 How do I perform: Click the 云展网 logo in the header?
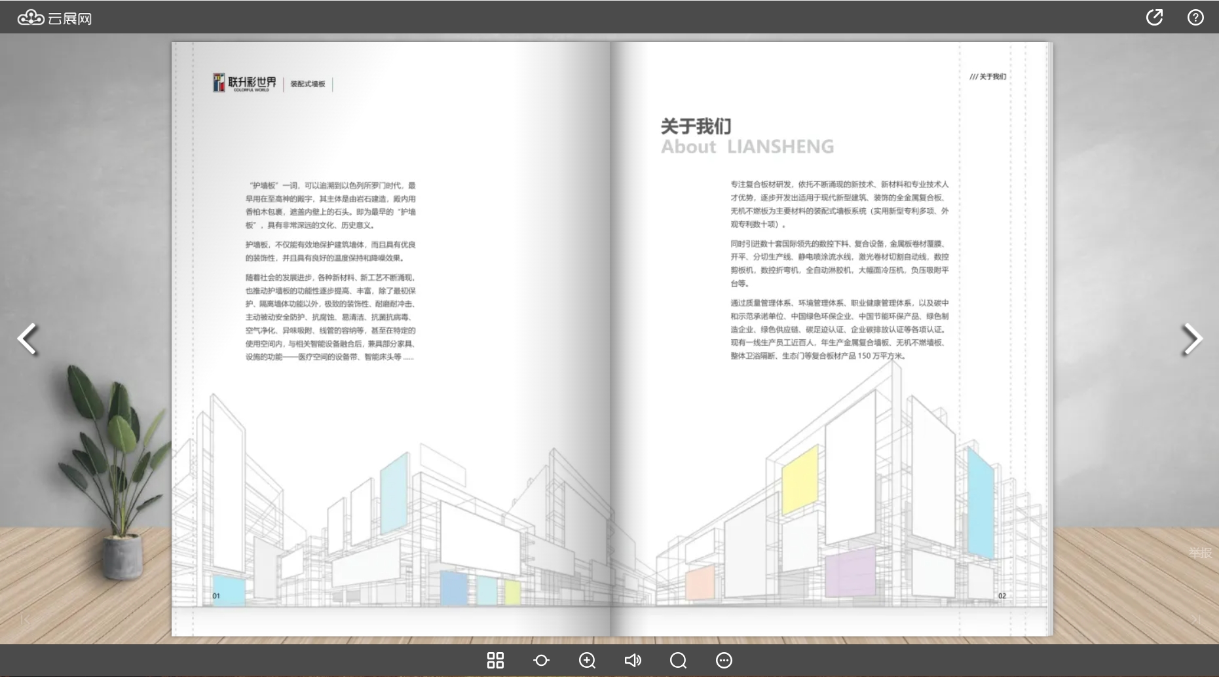[x=54, y=18]
